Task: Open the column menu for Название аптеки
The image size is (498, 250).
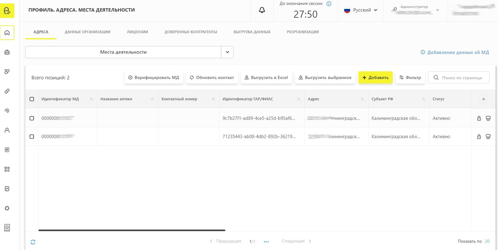Action: [x=152, y=99]
